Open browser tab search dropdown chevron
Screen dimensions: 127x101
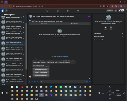(2, 2)
